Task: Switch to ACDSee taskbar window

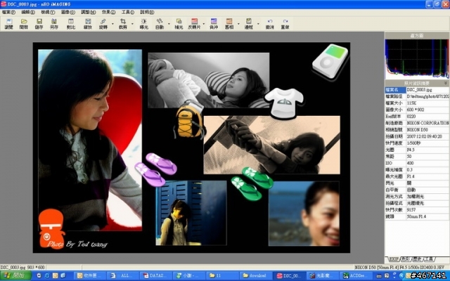Action: click(355, 275)
